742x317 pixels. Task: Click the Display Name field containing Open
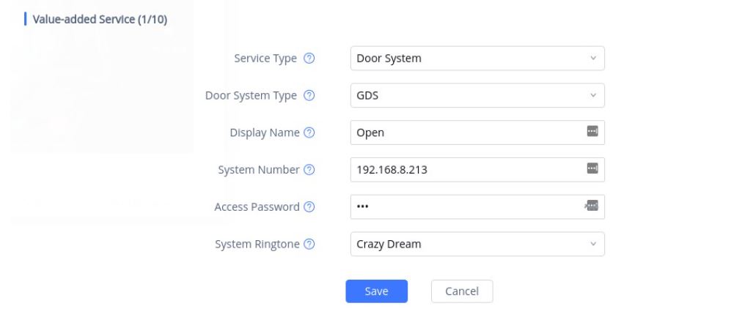[466, 133]
